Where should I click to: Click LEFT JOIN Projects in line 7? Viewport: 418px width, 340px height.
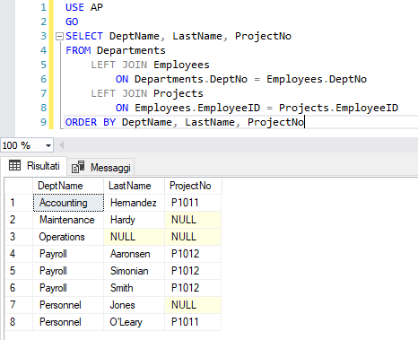[x=147, y=93]
